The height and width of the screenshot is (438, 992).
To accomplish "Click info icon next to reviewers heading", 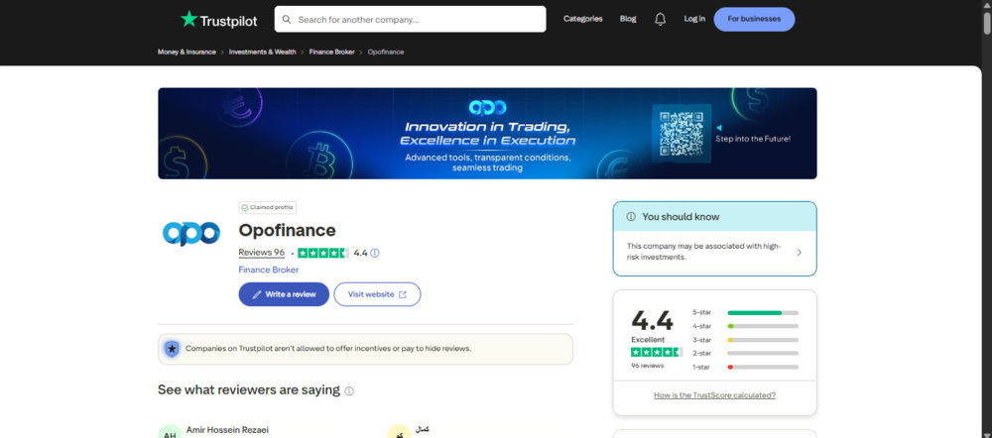I will click(349, 391).
